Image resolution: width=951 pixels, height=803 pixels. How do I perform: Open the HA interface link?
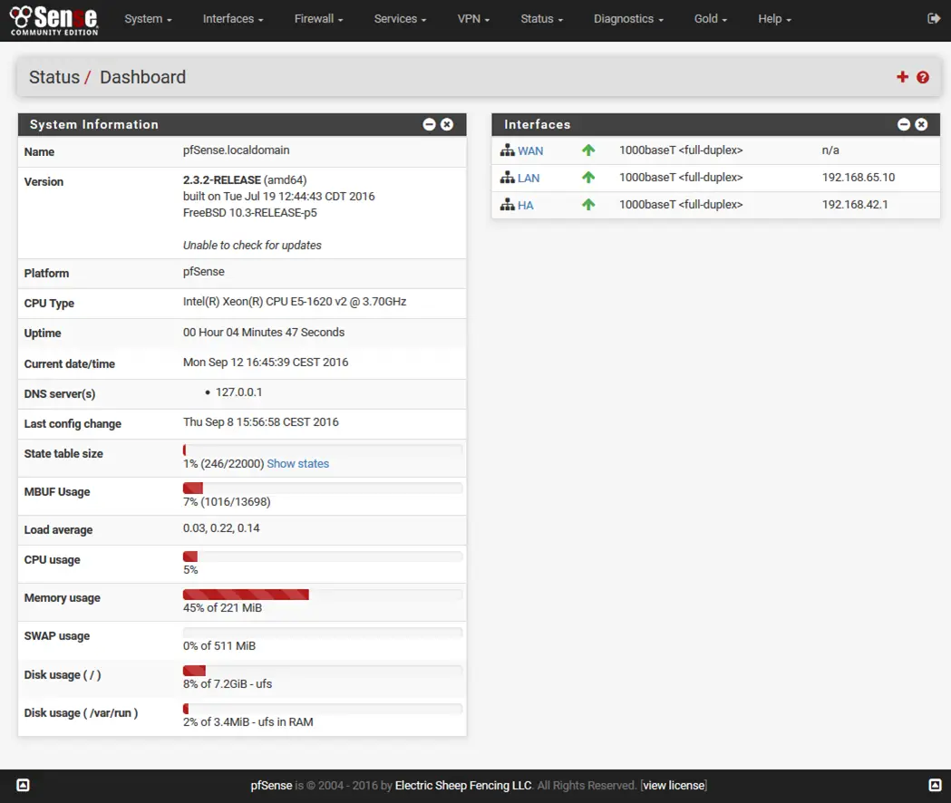pyautogui.click(x=525, y=206)
